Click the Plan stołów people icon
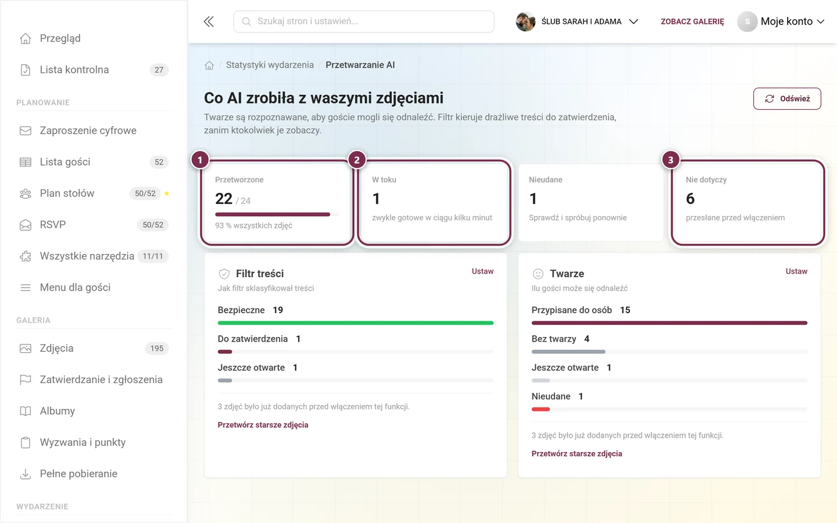The image size is (837, 523). 26,194
